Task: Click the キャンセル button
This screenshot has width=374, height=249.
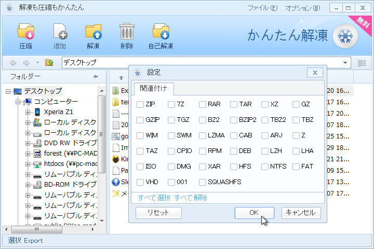Action: coord(301,213)
